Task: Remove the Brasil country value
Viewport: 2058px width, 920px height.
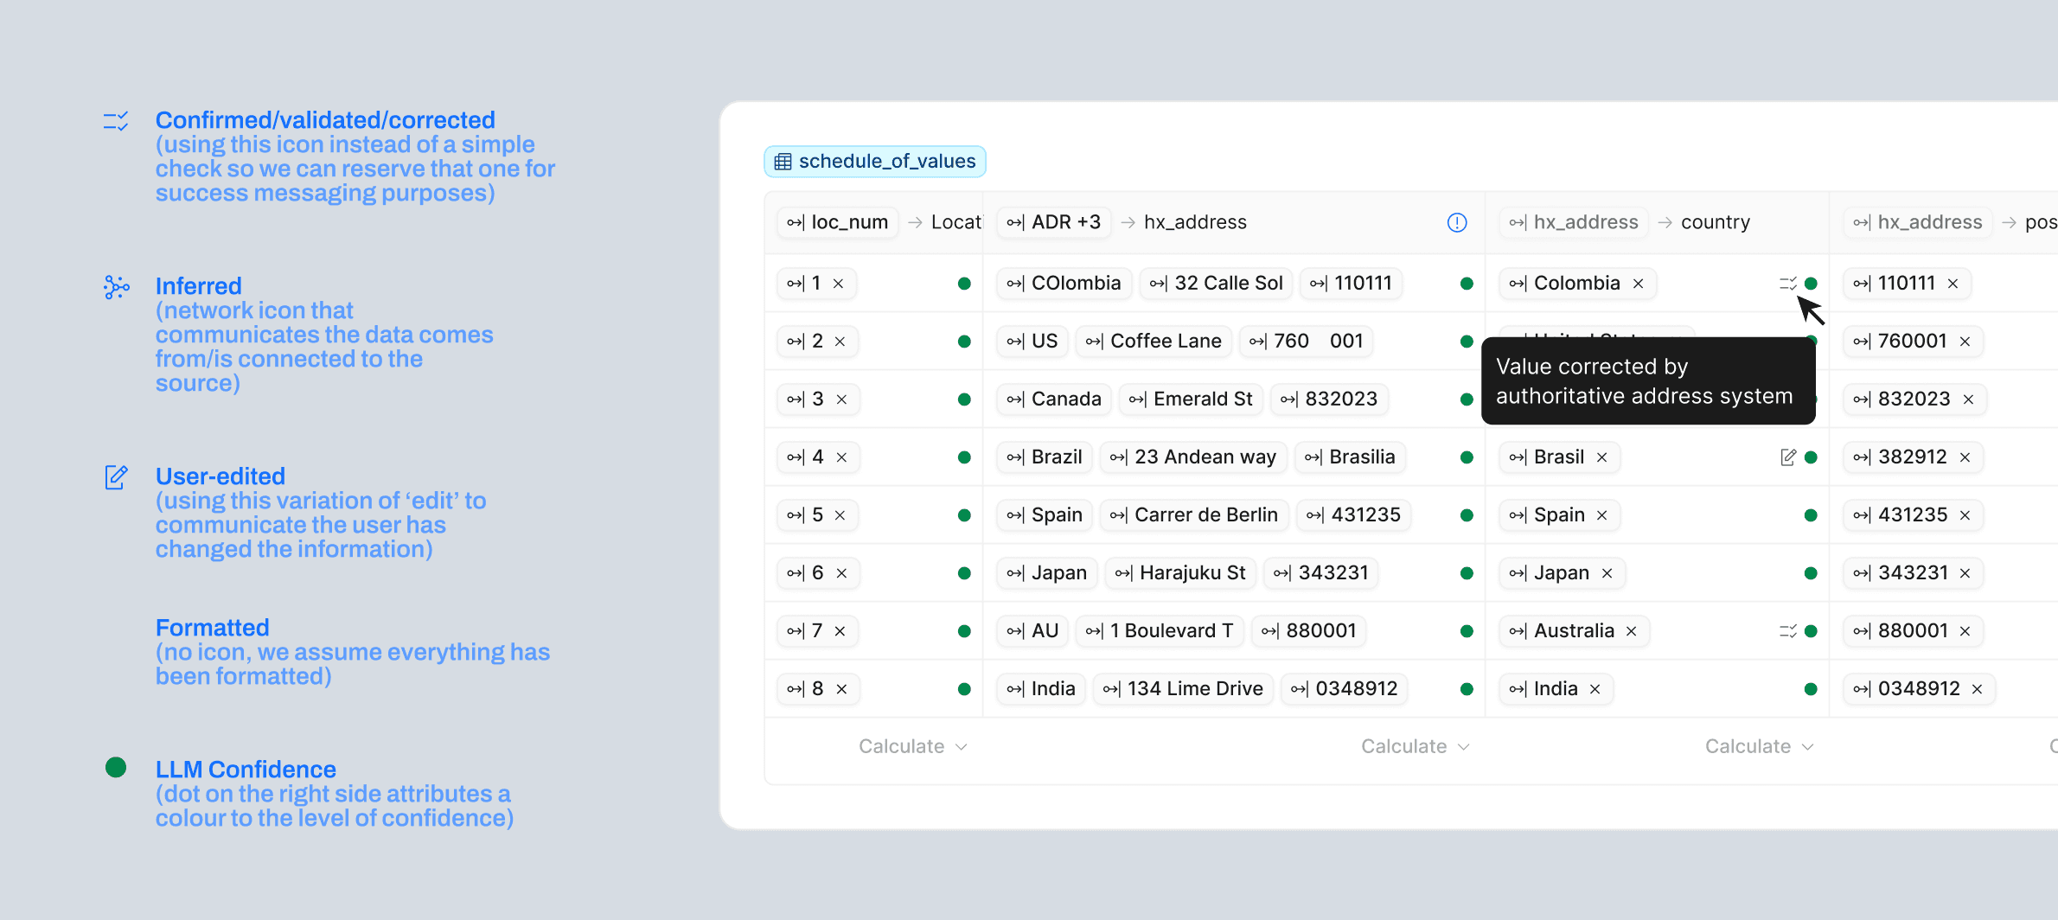Action: 1601,457
